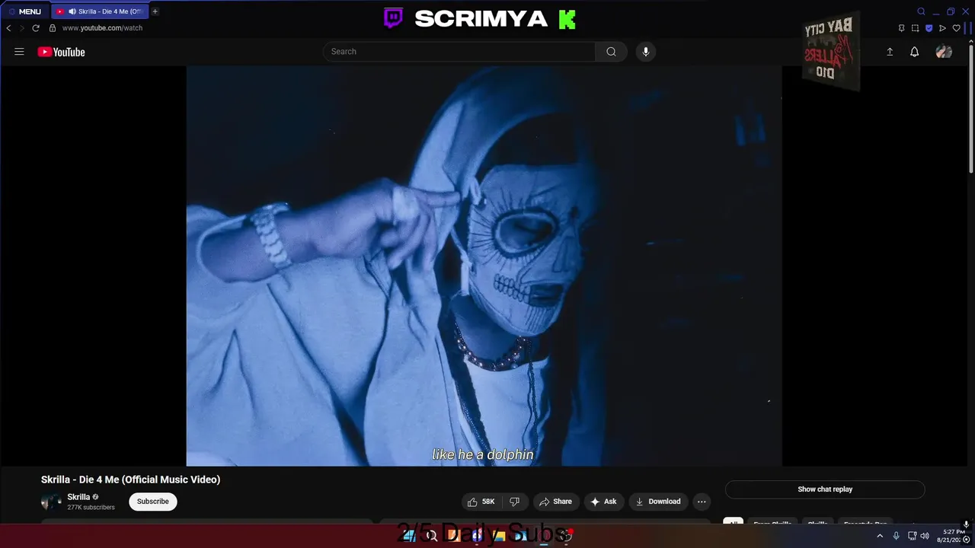This screenshot has height=548, width=975.
Task: Open Windows taskbar search
Action: [432, 536]
